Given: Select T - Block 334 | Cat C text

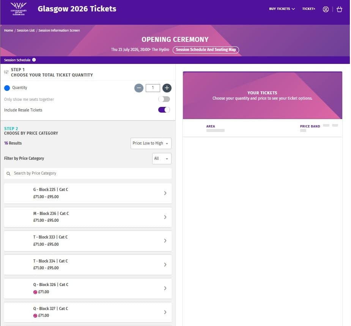Looking at the screenshot, I should pyautogui.click(x=50, y=261).
